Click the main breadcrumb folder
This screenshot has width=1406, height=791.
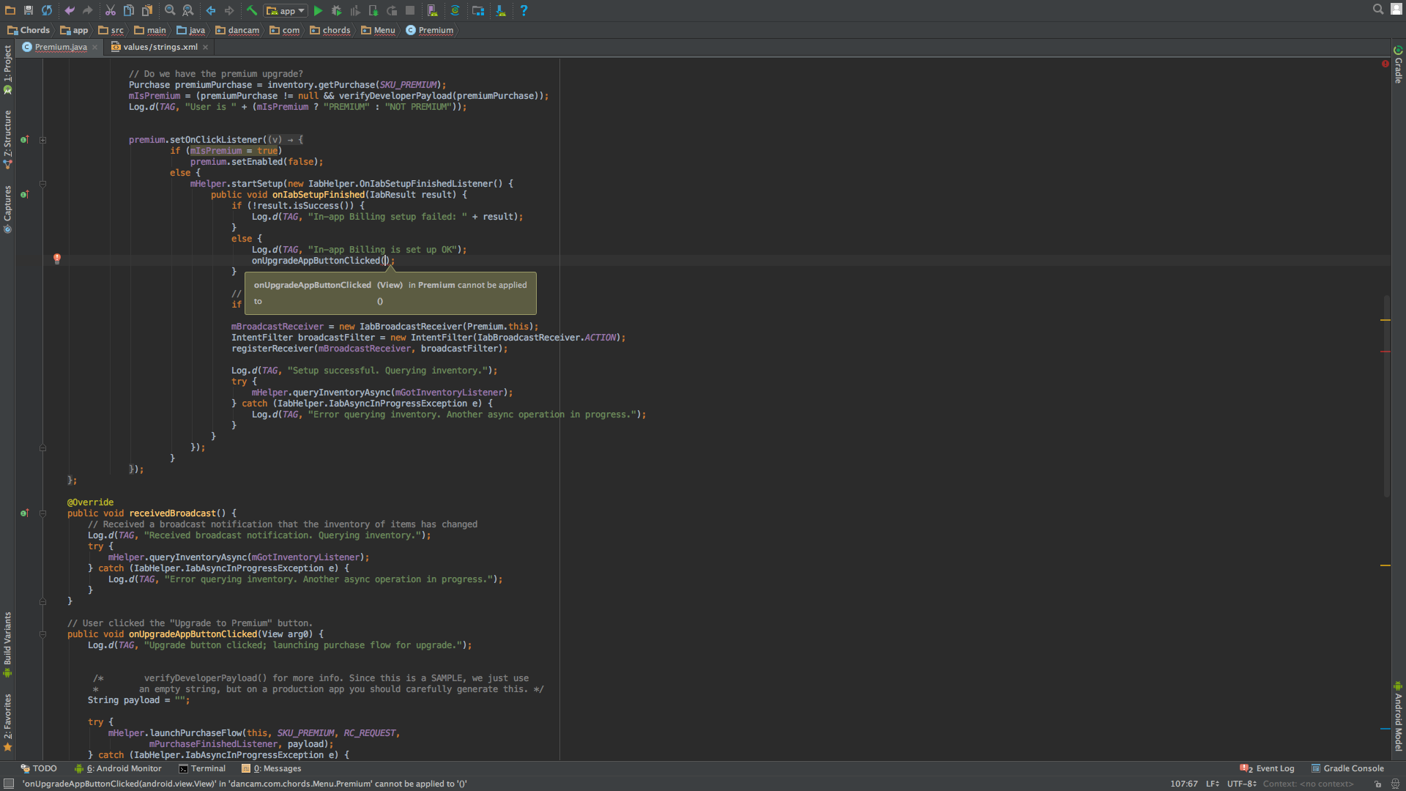(150, 30)
